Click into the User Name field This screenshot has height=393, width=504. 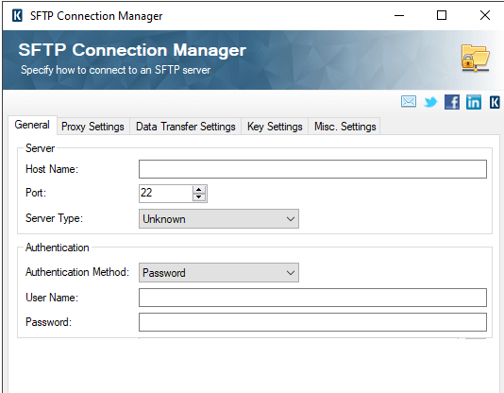[312, 298]
